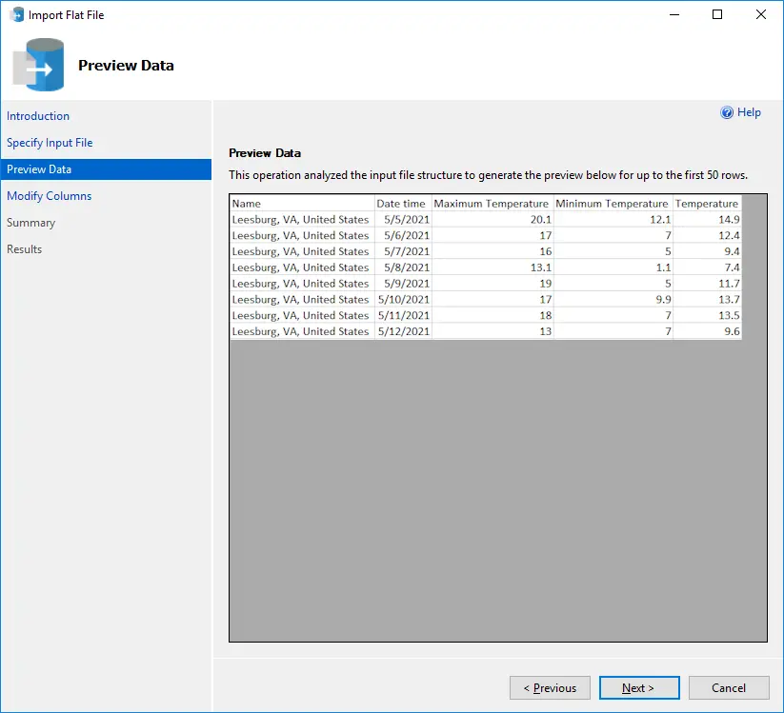Cancel the import wizard
This screenshot has height=713, width=784.
[x=729, y=687]
